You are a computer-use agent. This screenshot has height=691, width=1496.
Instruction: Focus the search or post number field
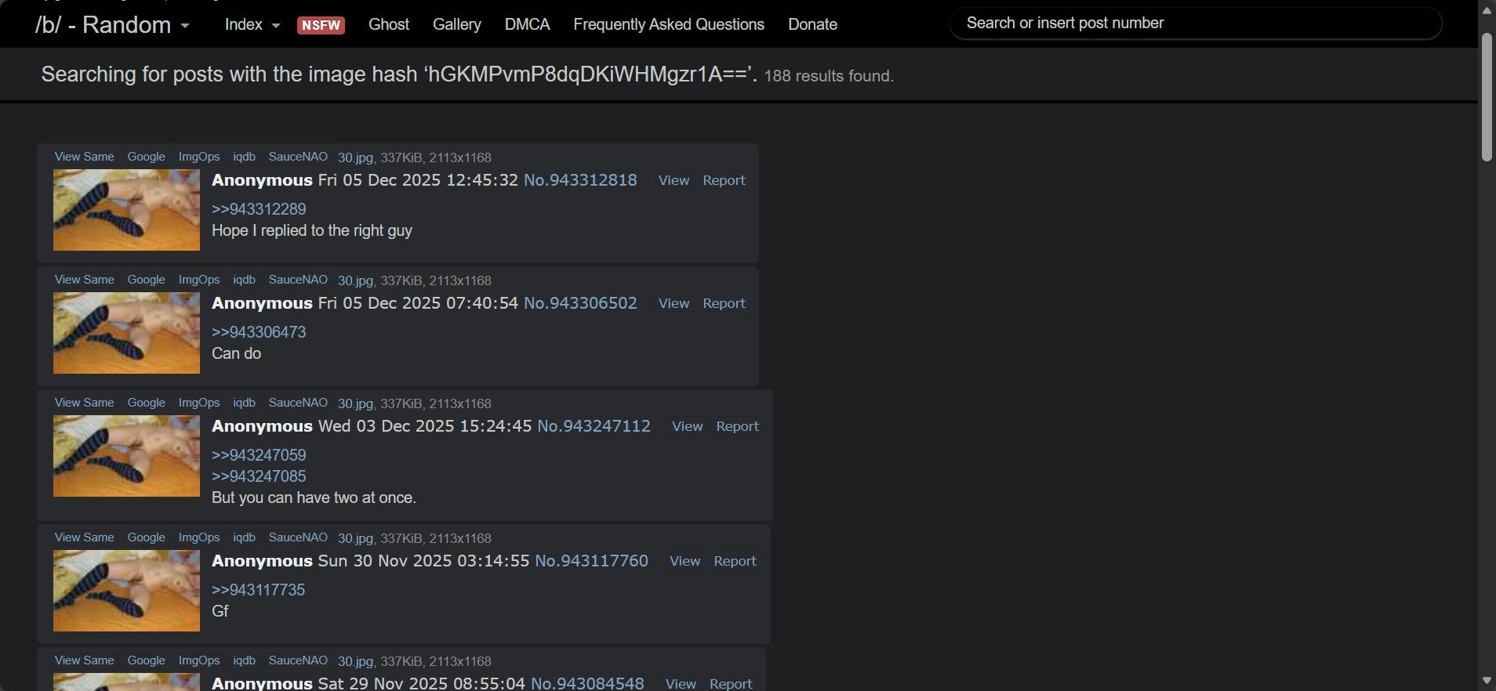coord(1196,24)
